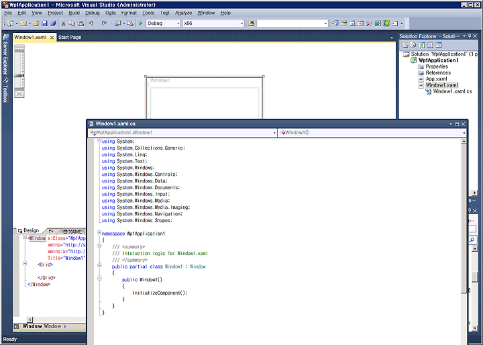483x345 pixels.
Task: Undo the last action via the toolbar
Action: pyautogui.click(x=91, y=23)
